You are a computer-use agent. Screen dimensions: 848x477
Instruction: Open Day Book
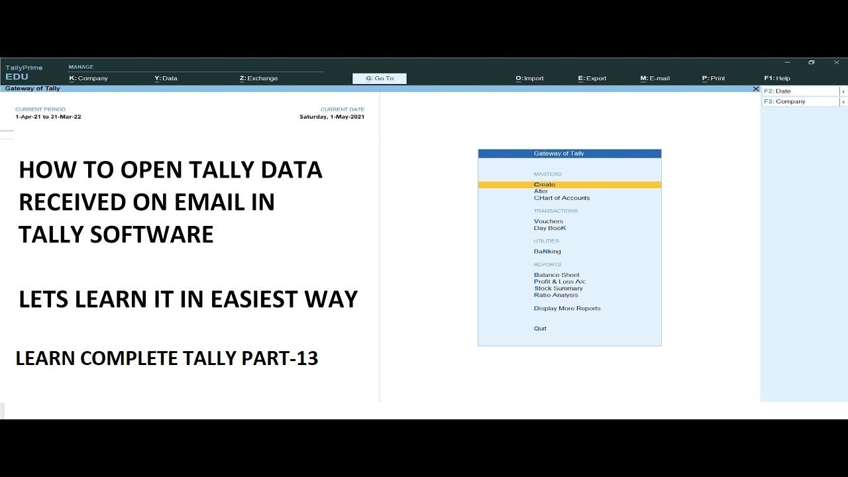coord(550,228)
